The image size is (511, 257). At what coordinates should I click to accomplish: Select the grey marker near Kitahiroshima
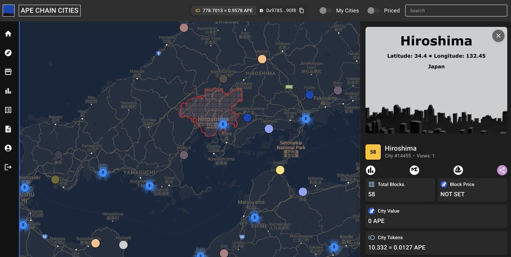coord(223,79)
